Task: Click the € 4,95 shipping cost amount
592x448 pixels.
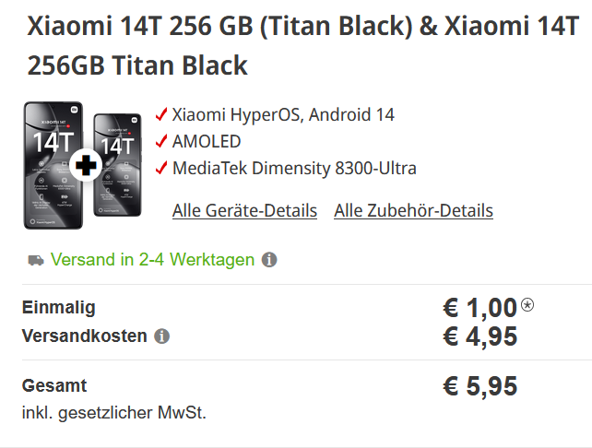Action: [x=480, y=336]
